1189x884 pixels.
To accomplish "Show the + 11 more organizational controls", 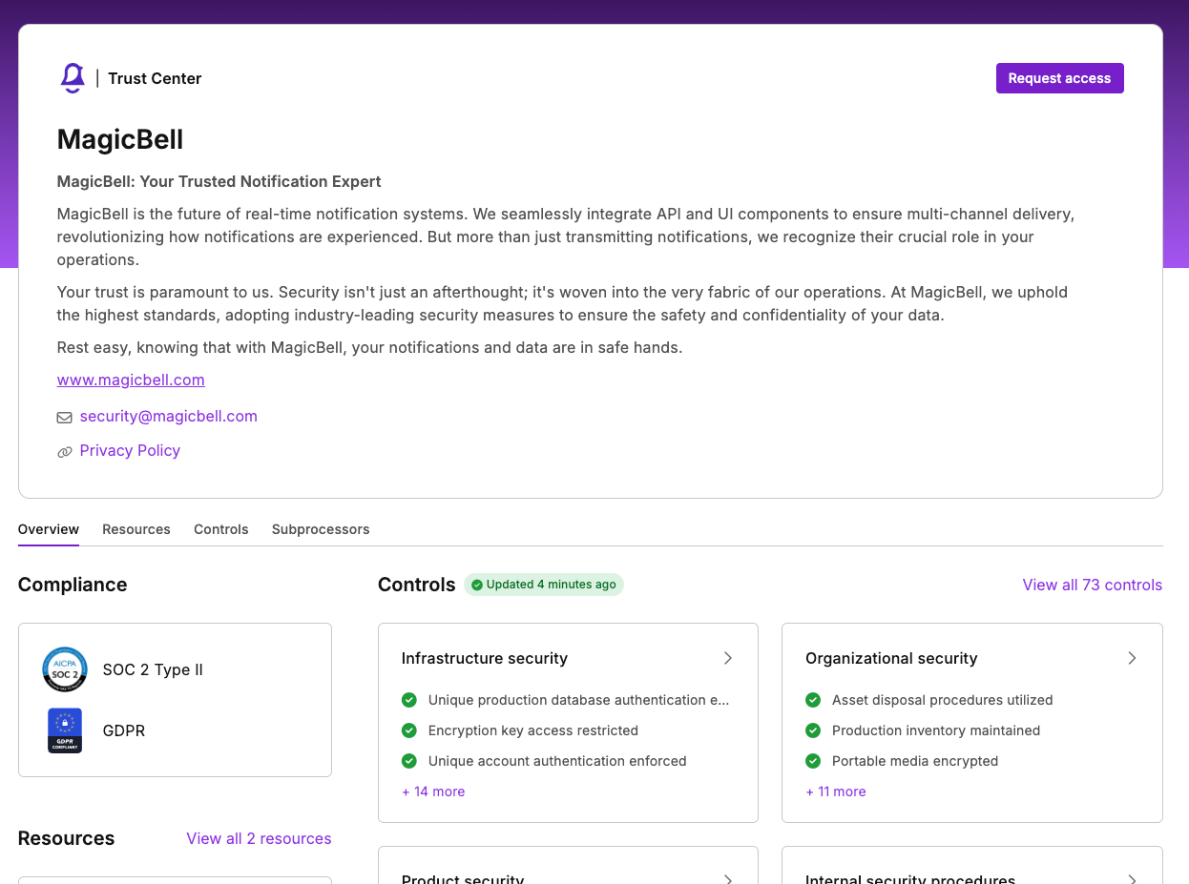I will pos(836,791).
